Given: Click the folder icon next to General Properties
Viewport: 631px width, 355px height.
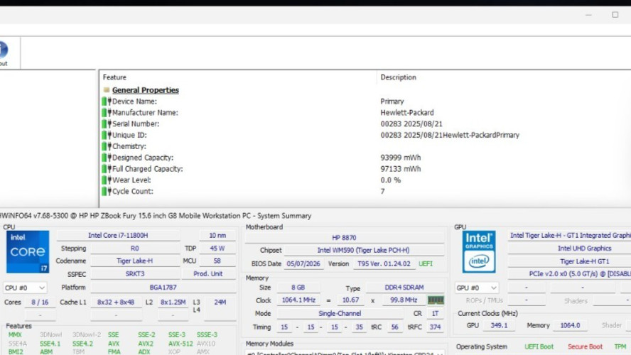Looking at the screenshot, I should pos(107,90).
